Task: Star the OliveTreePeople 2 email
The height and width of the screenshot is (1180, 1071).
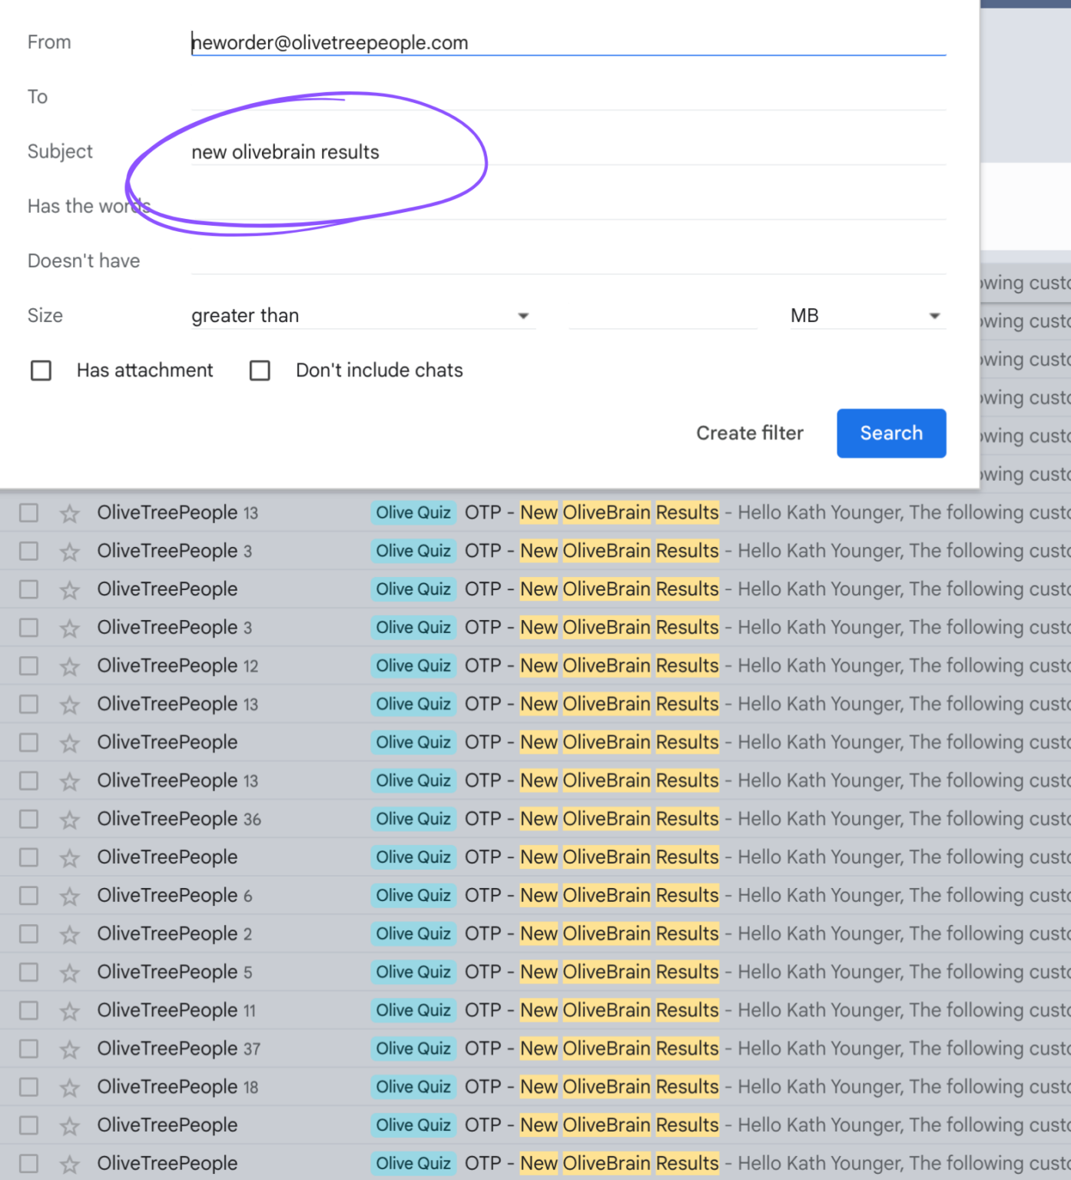Action: [x=70, y=934]
